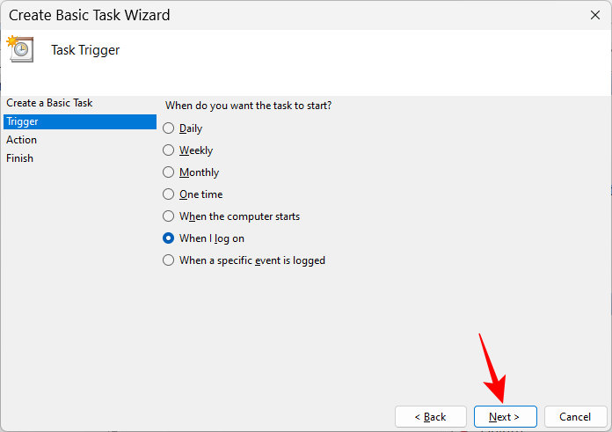Go to Create a Basic Task step
612x432 pixels.
(x=49, y=103)
